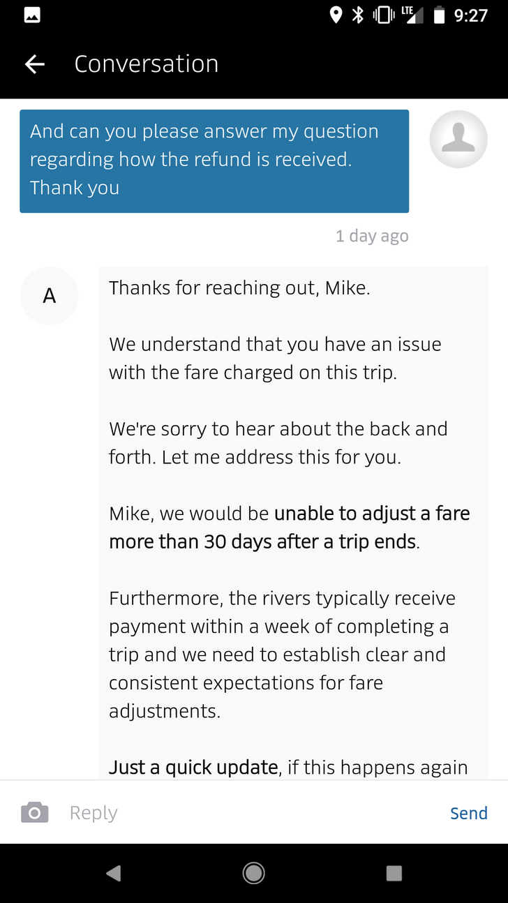The width and height of the screenshot is (508, 903).
Task: Tap the Bluetooth status bar icon
Action: click(x=358, y=15)
